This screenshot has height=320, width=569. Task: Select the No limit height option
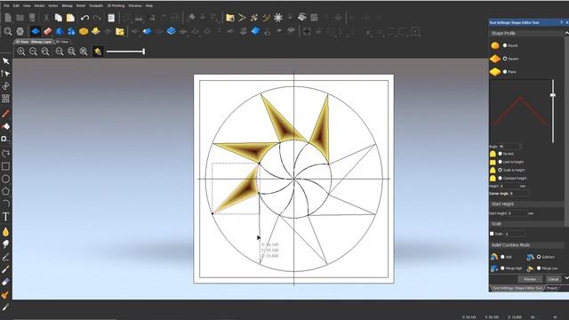pyautogui.click(x=500, y=154)
